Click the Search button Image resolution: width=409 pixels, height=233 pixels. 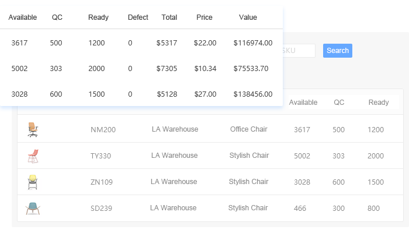(x=338, y=51)
